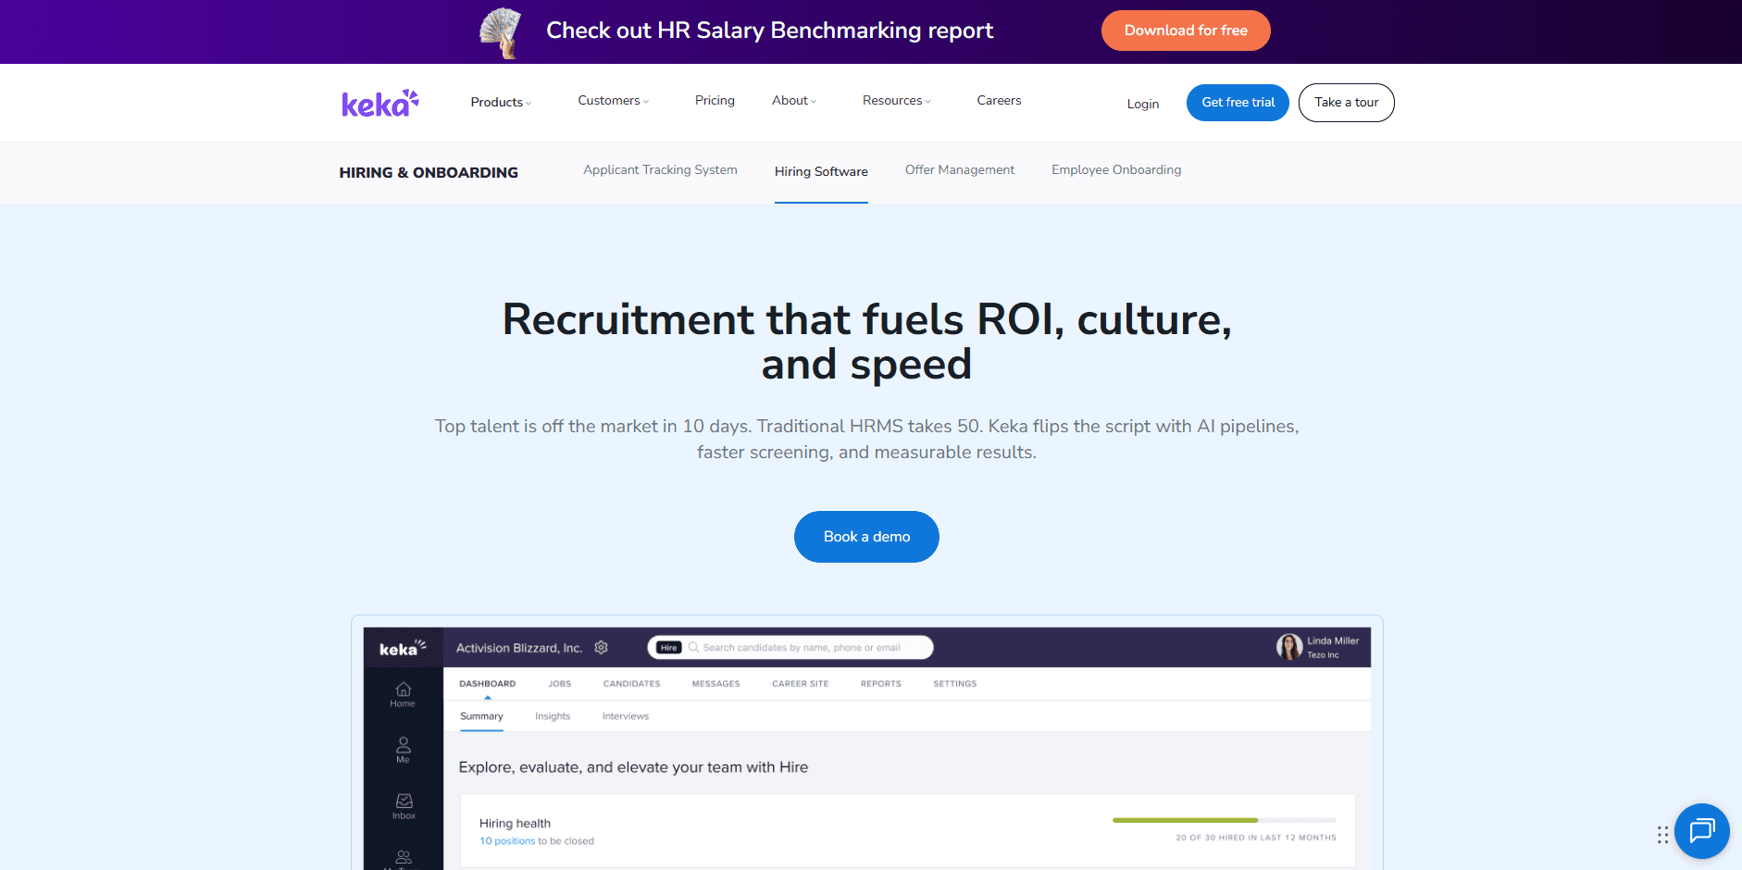Click the Hiring health label
The width and height of the screenshot is (1742, 870).
[515, 823]
